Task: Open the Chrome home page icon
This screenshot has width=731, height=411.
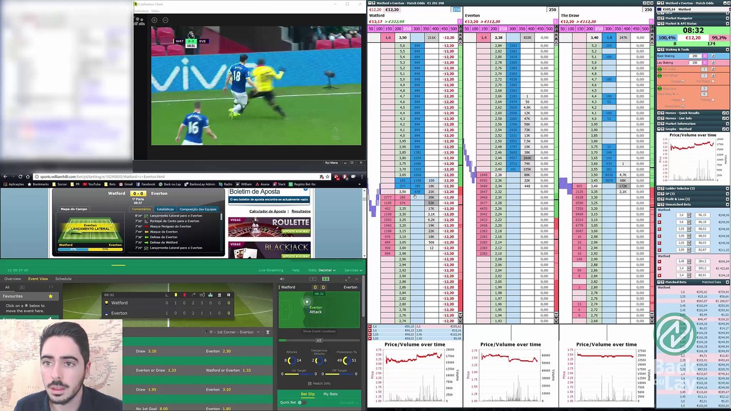Action: [x=27, y=176]
